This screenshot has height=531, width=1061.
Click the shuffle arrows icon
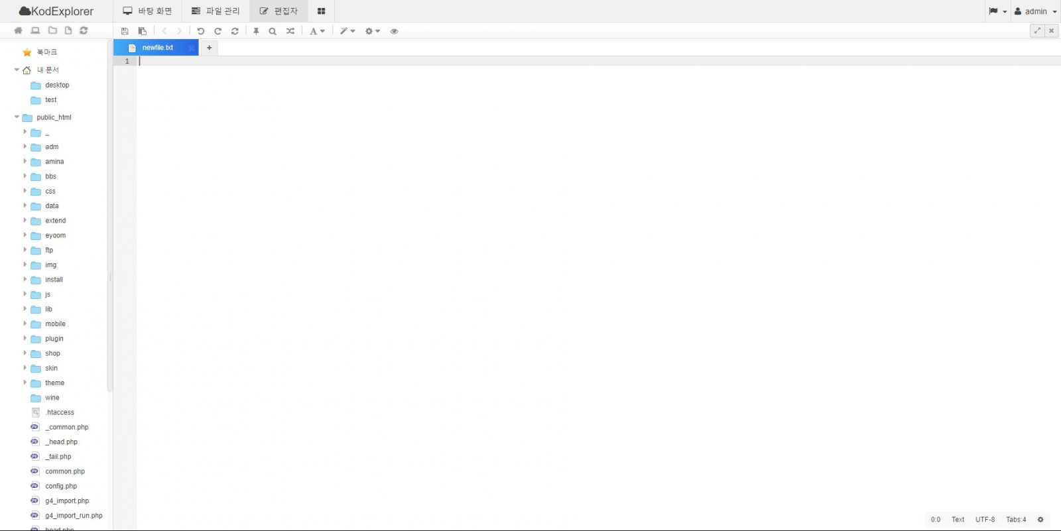click(290, 31)
